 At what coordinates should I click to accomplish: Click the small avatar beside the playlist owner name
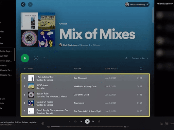click(x=60, y=45)
